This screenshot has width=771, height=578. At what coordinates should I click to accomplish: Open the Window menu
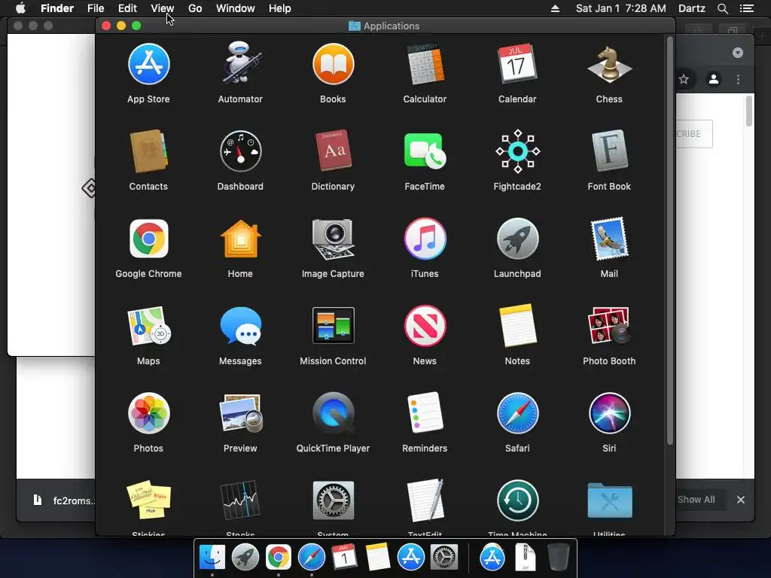tap(236, 8)
